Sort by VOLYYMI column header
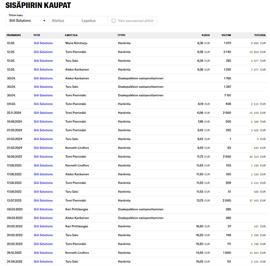Image resolution: width=270 pixels, height=266 pixels. click(x=226, y=35)
